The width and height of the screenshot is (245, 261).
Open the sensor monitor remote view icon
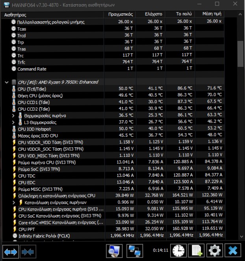tap(114, 251)
